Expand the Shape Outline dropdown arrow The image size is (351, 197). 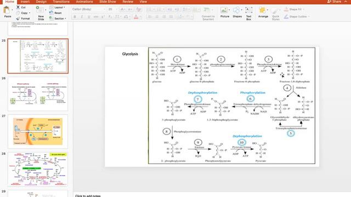pyautogui.click(x=309, y=16)
